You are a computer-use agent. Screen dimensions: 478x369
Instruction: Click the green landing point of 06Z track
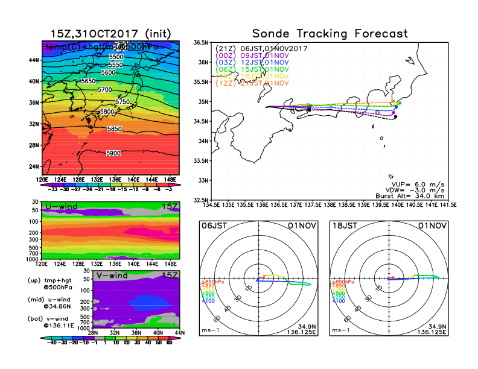[400, 103]
